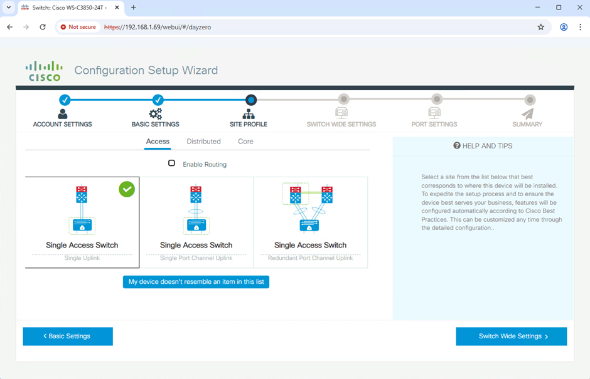The image size is (590, 379).
Task: Open the tab search dropdown arrow
Action: [9, 8]
